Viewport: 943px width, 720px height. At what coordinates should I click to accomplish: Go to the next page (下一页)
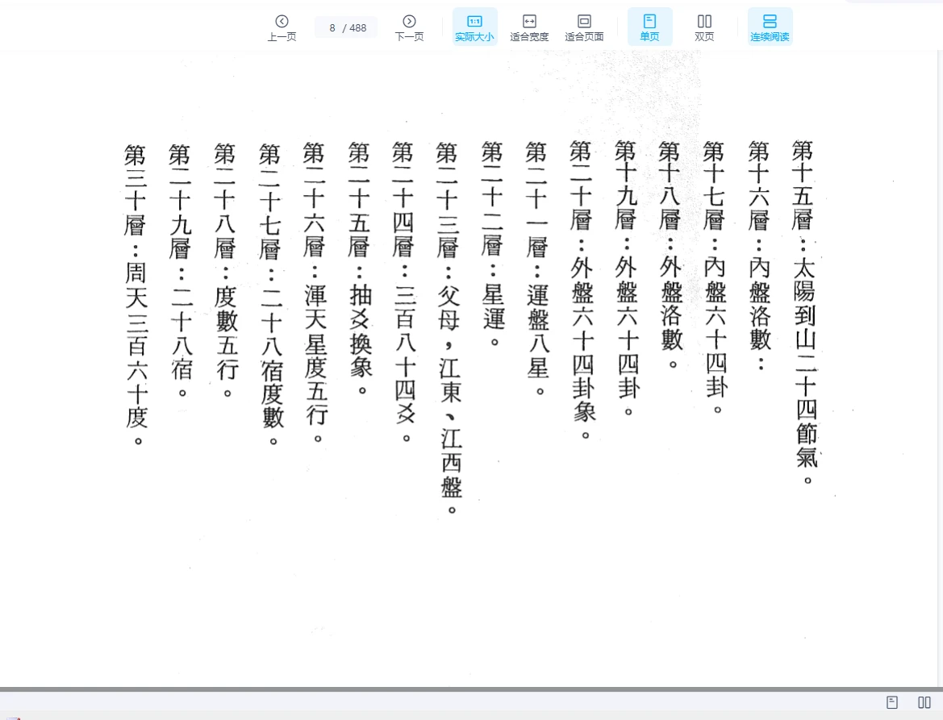pyautogui.click(x=409, y=27)
